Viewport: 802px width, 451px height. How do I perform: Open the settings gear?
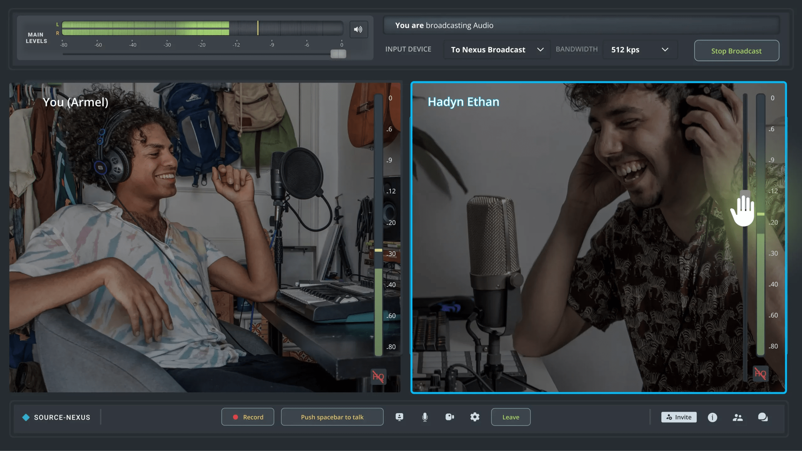click(475, 417)
